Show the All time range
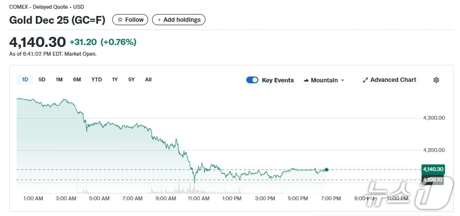This screenshot has width=460, height=216. pos(148,79)
